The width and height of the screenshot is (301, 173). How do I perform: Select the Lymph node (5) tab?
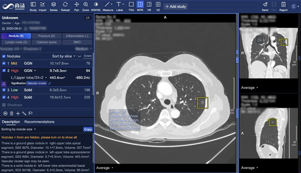click(16, 42)
